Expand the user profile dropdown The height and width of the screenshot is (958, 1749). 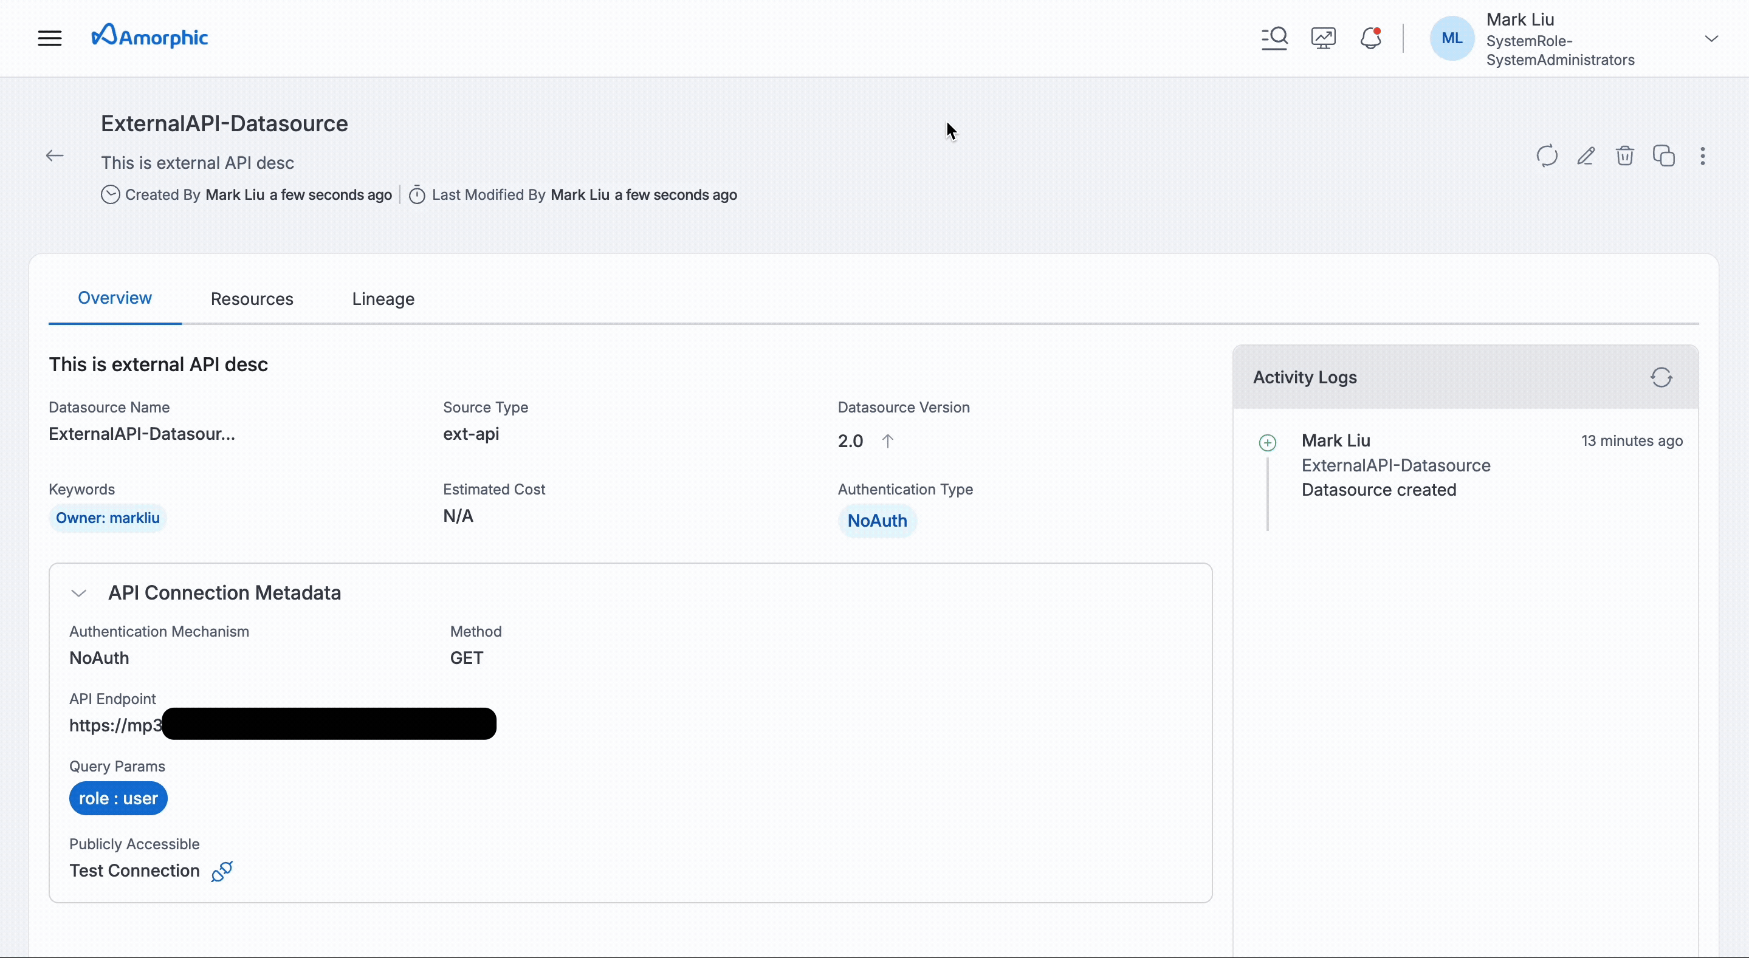click(1713, 39)
